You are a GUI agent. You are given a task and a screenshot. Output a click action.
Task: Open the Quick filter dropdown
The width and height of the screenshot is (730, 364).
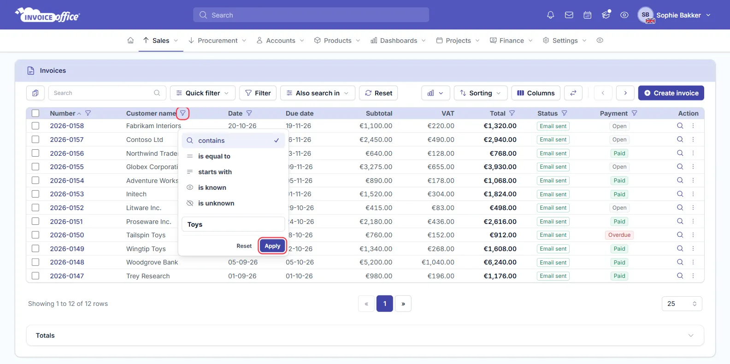click(203, 93)
